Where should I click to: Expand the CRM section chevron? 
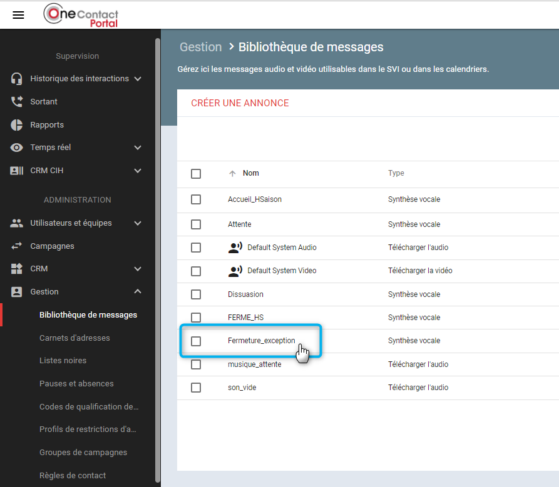pos(138,269)
